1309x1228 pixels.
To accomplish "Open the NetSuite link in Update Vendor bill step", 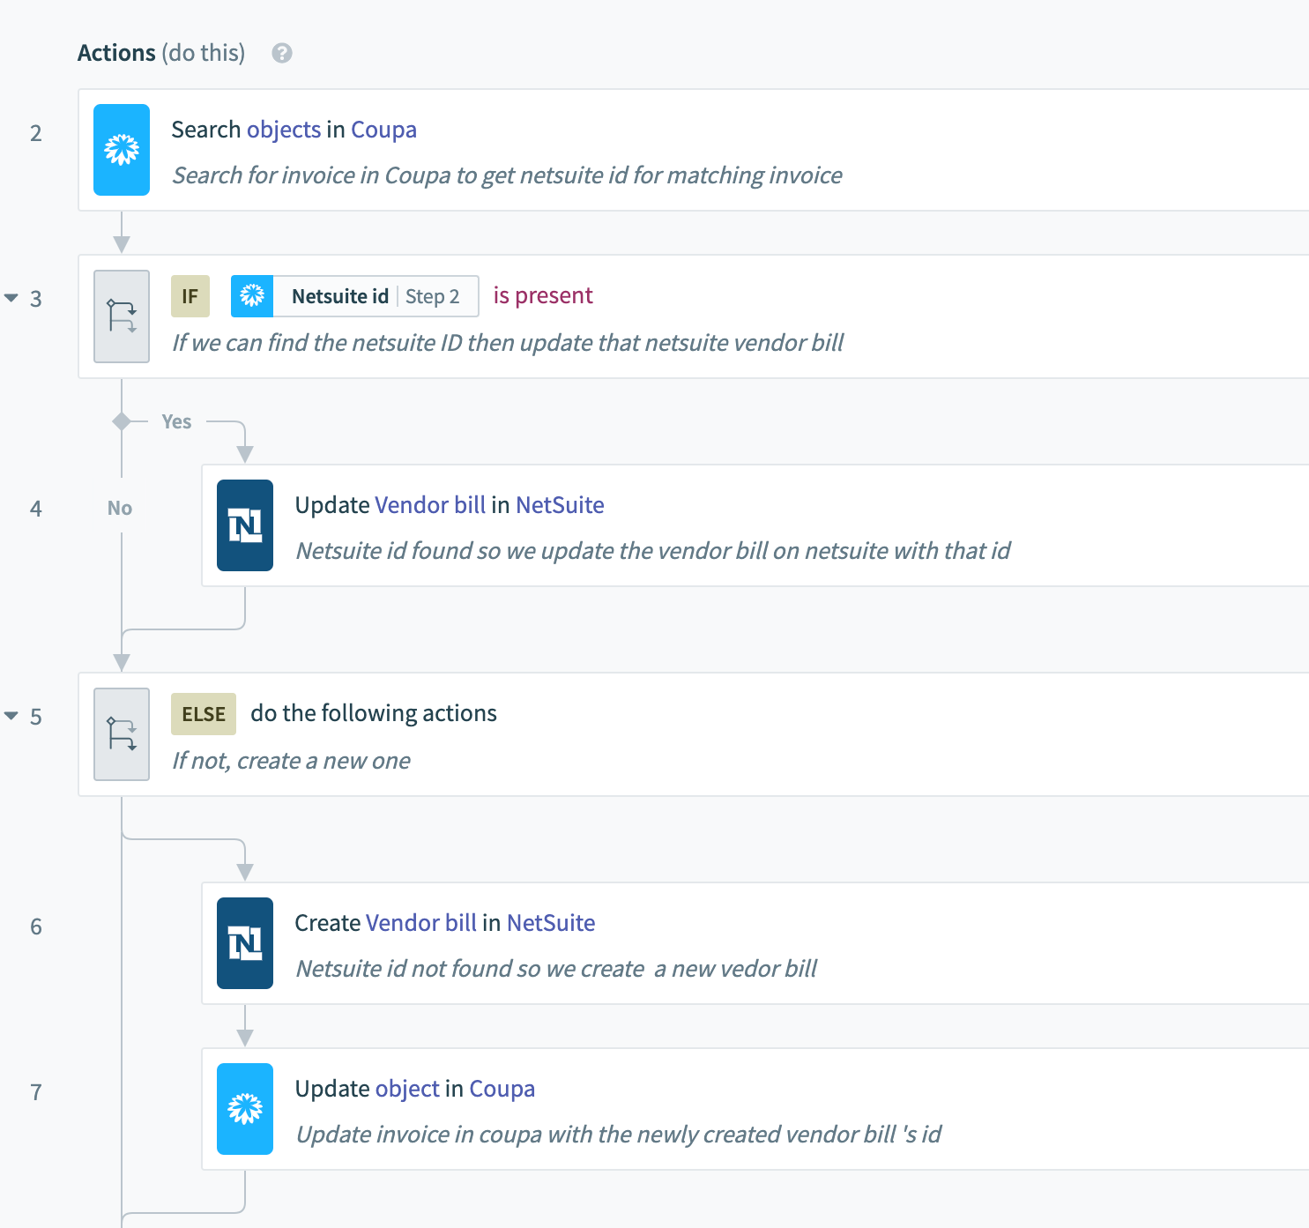I will click(x=560, y=505).
